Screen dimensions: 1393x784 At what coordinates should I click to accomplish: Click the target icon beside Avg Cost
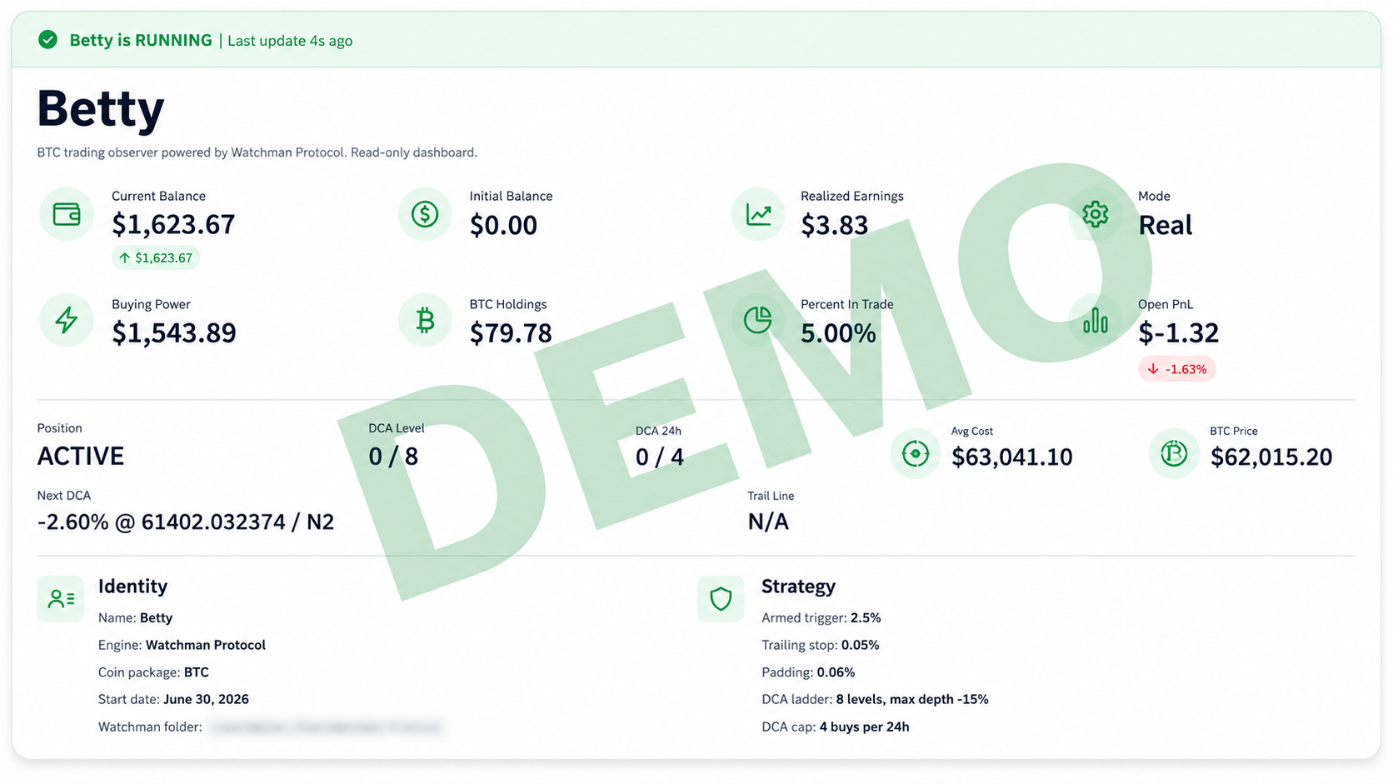tap(916, 454)
